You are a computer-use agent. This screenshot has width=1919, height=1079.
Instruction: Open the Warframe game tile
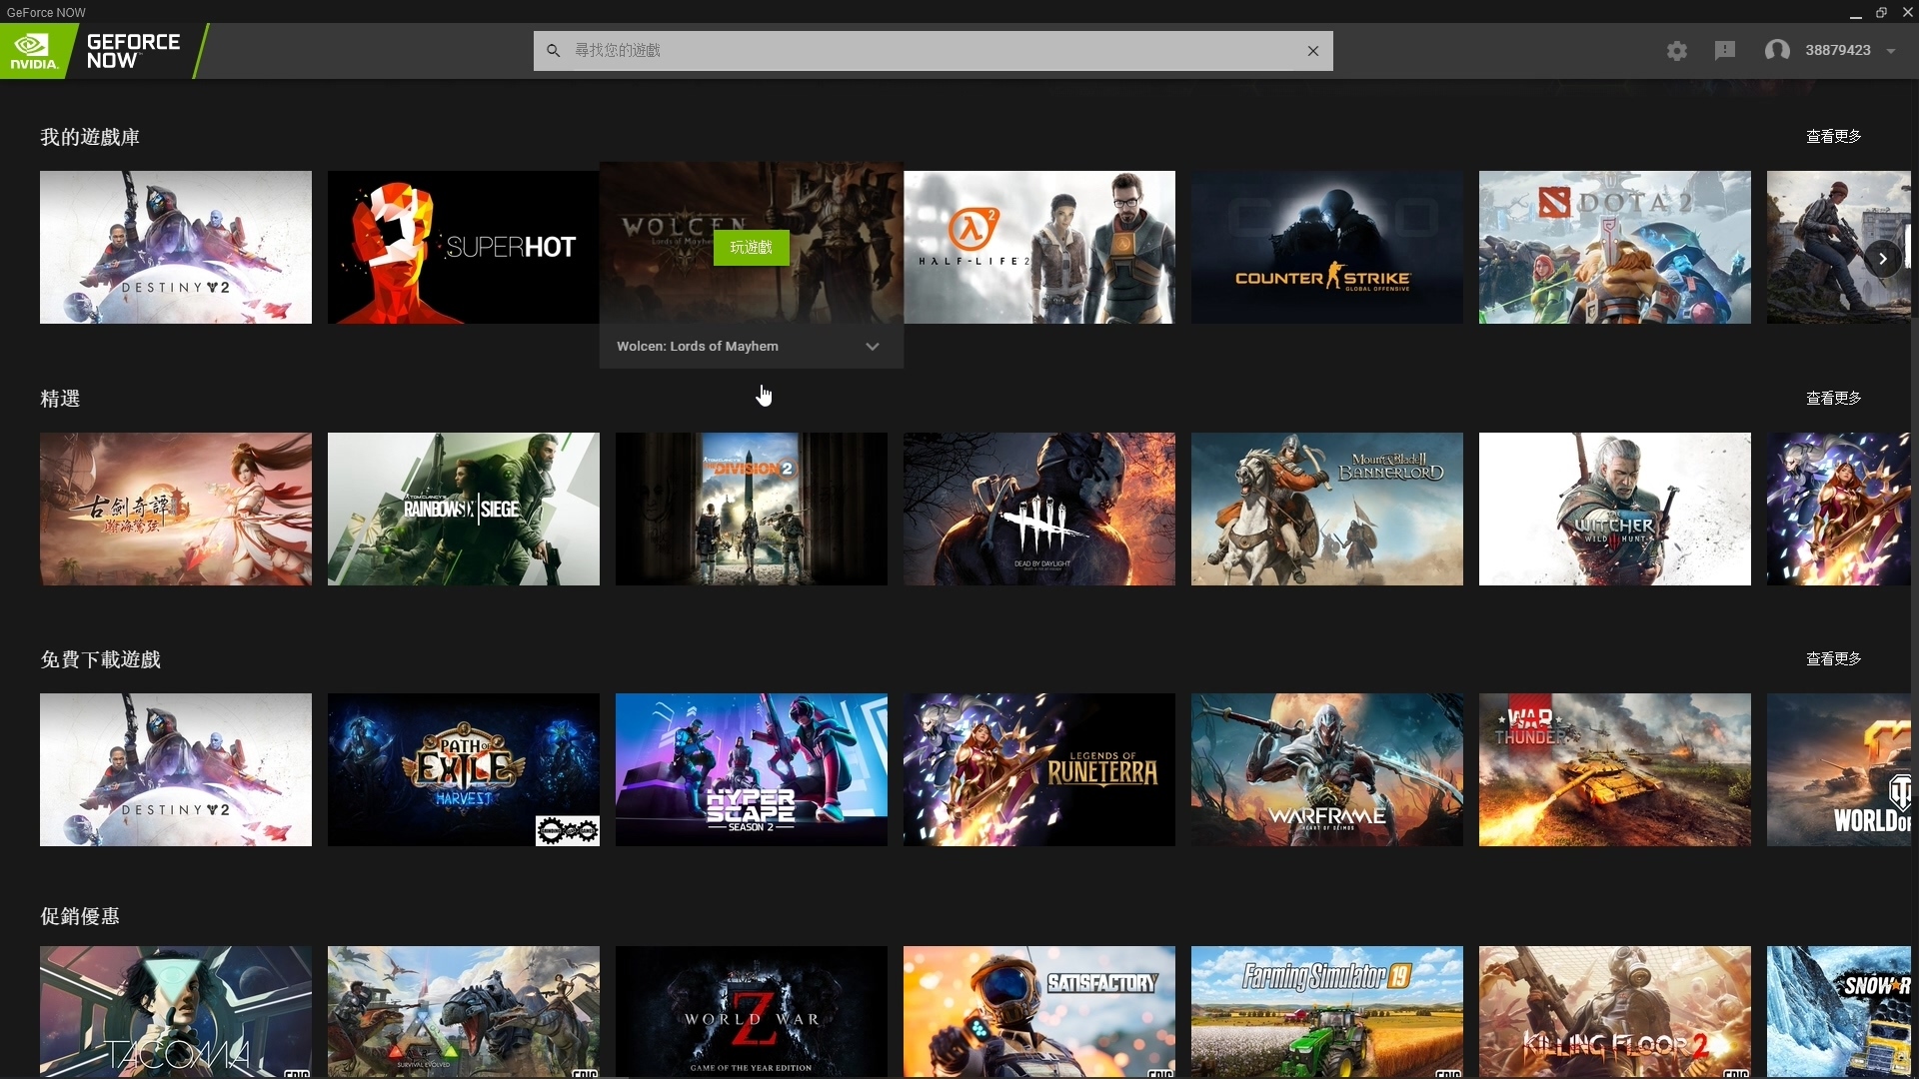[x=1327, y=770]
